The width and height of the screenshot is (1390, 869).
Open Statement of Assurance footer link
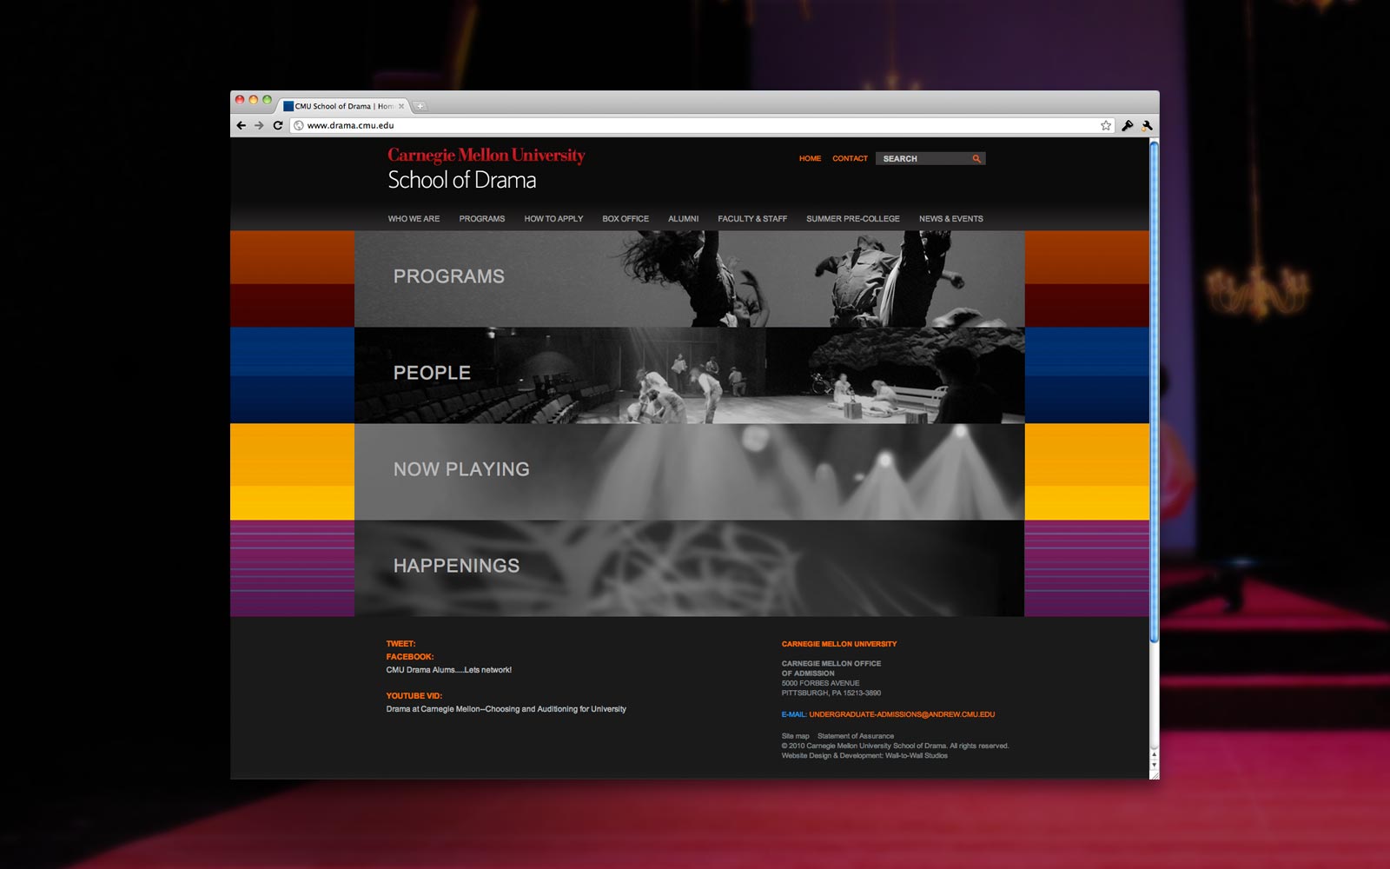[856, 736]
